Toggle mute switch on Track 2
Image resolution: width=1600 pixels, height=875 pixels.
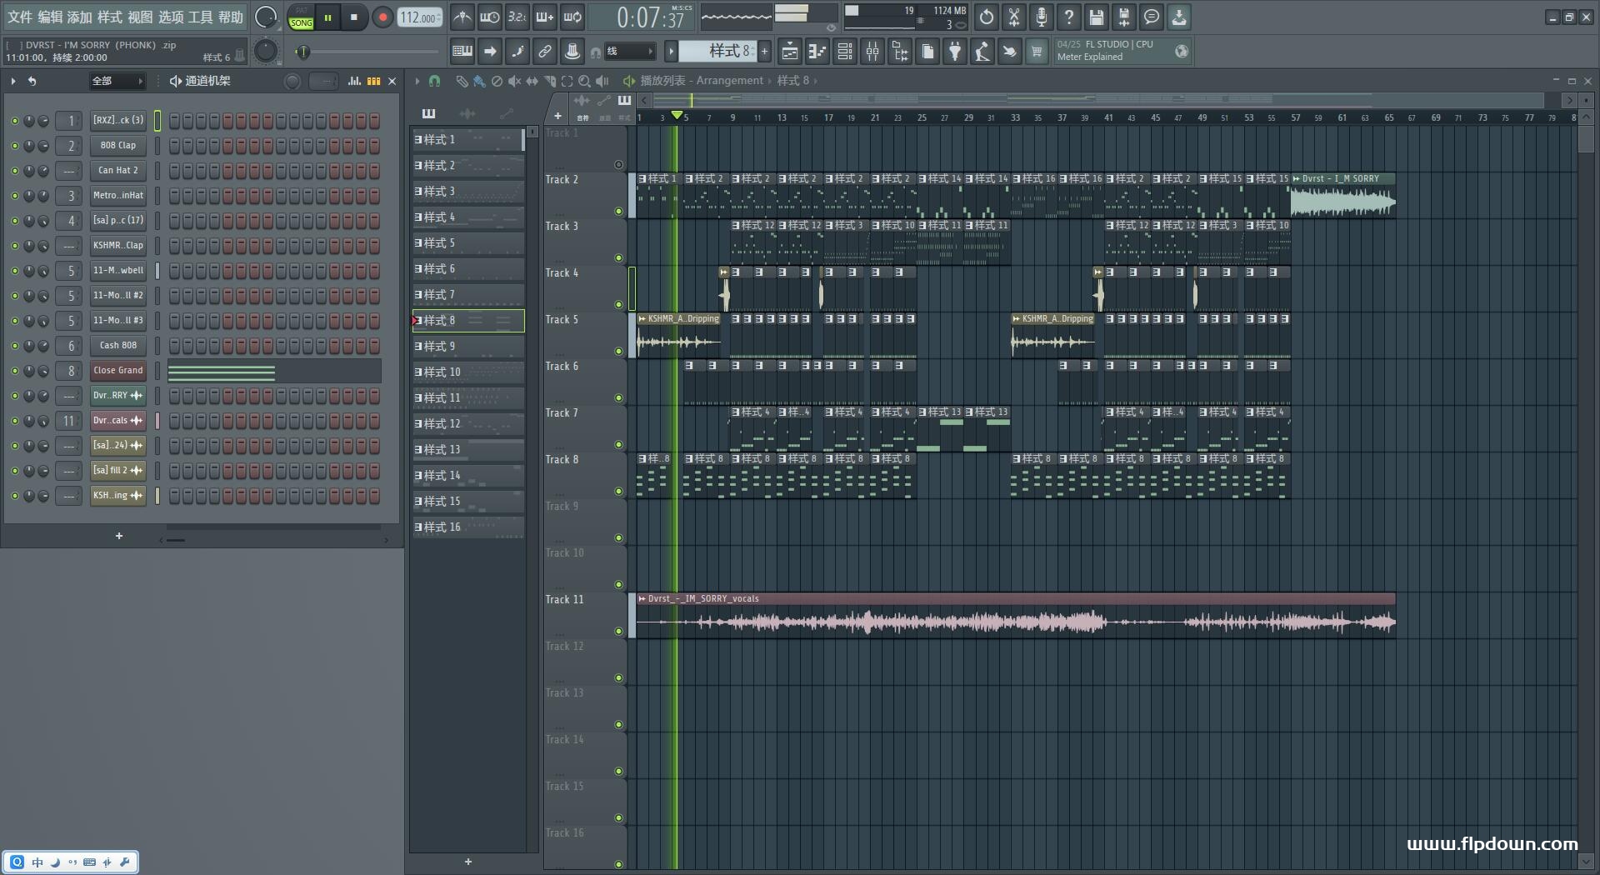[618, 212]
